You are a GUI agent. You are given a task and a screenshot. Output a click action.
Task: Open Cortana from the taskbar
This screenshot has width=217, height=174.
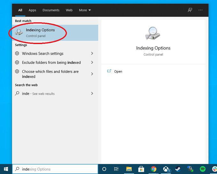(104, 169)
